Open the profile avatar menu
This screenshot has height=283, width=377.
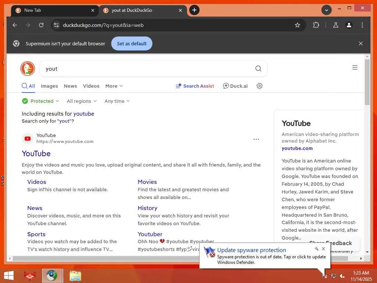[x=349, y=25]
